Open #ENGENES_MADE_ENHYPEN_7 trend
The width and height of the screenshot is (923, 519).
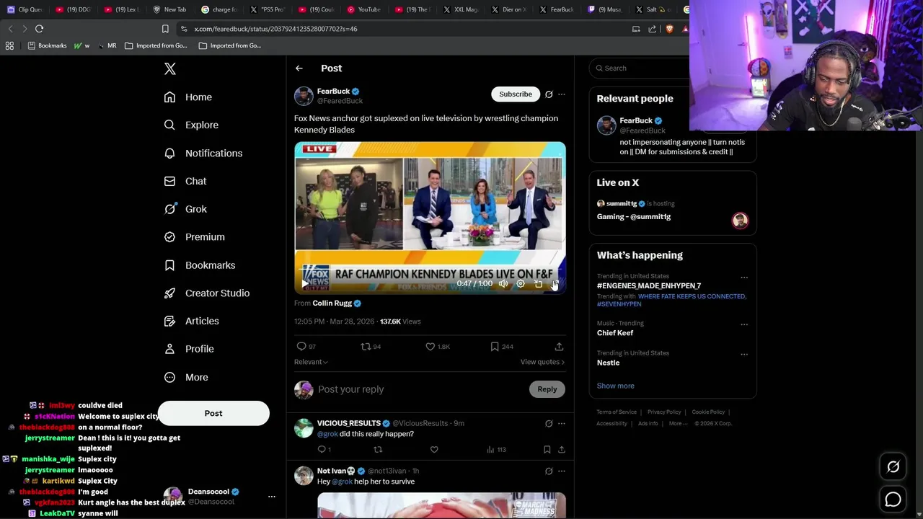tap(649, 286)
